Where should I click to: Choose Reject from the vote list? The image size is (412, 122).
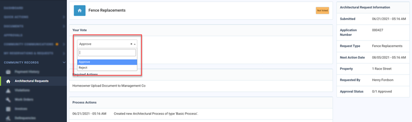pos(107,68)
